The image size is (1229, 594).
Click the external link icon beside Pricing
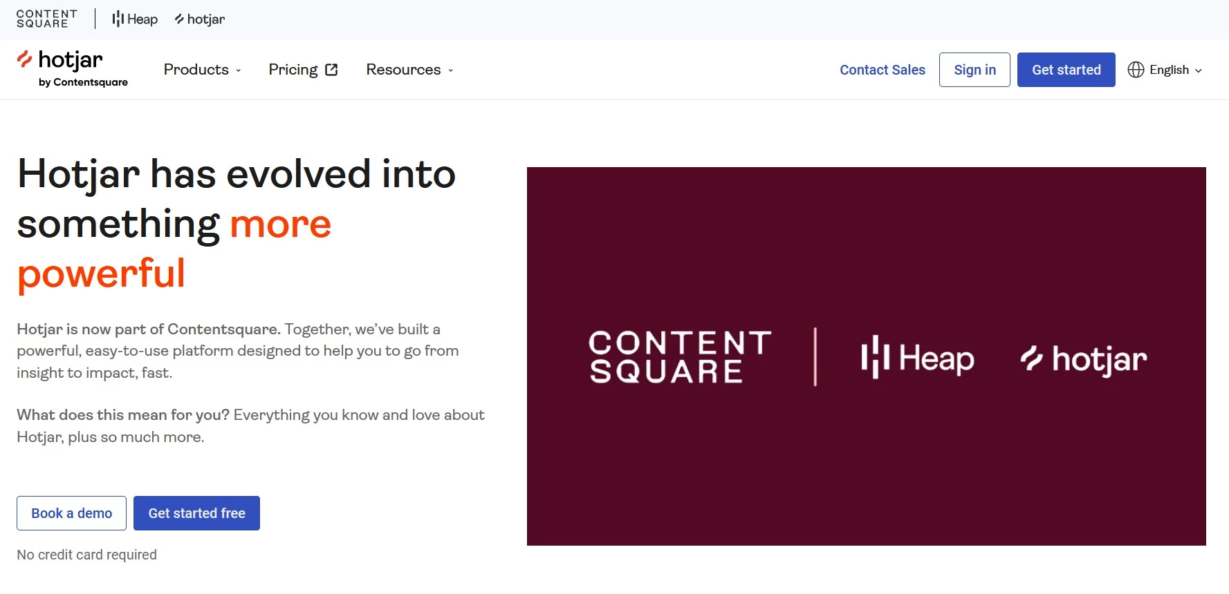point(331,70)
